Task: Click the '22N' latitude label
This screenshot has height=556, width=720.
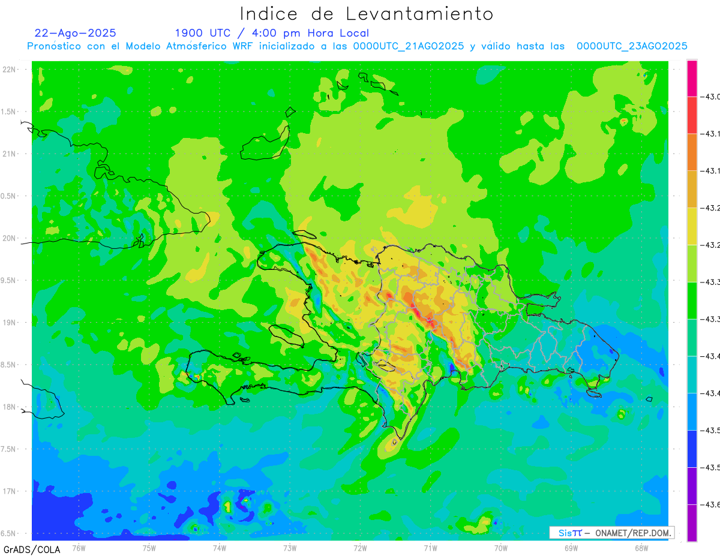Action: pos(9,70)
